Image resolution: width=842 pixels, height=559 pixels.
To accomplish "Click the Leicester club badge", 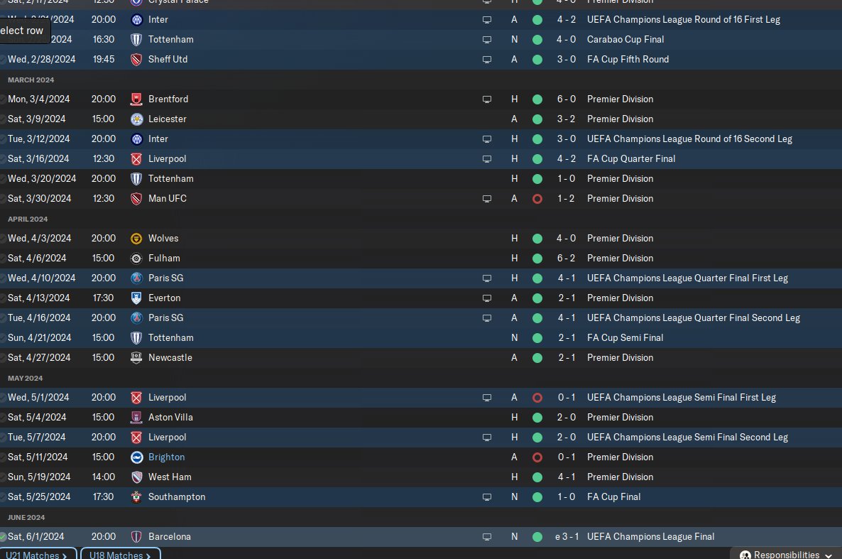I will coord(136,119).
